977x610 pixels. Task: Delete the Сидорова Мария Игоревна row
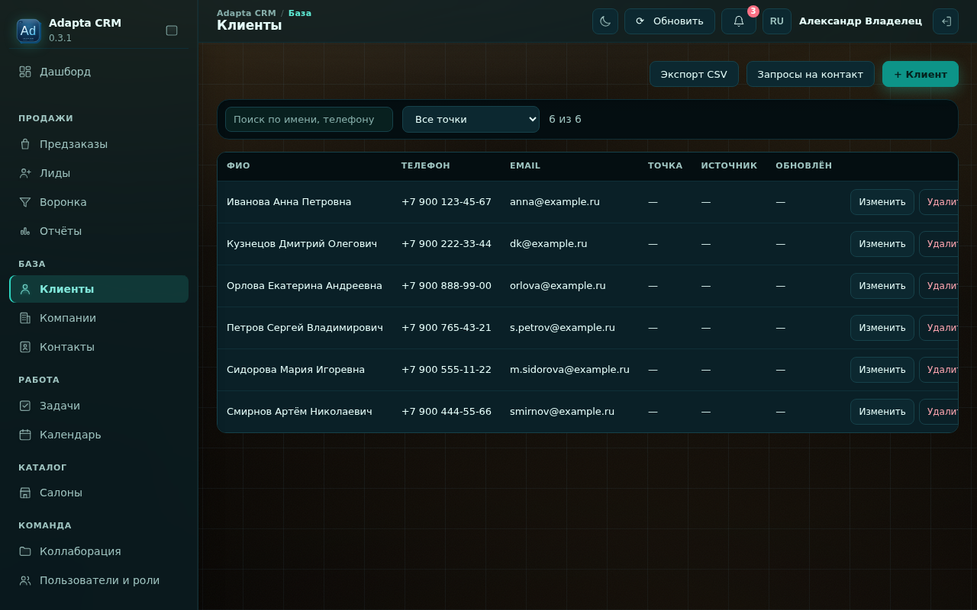pyautogui.click(x=939, y=370)
